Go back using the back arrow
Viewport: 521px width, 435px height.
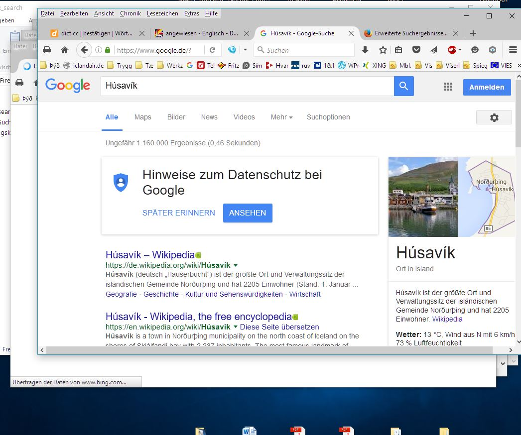pos(84,50)
